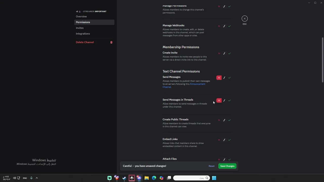Image resolution: width=324 pixels, height=182 pixels.
Task: Click the display/network tray icon
Action: pyautogui.click(x=18, y=178)
